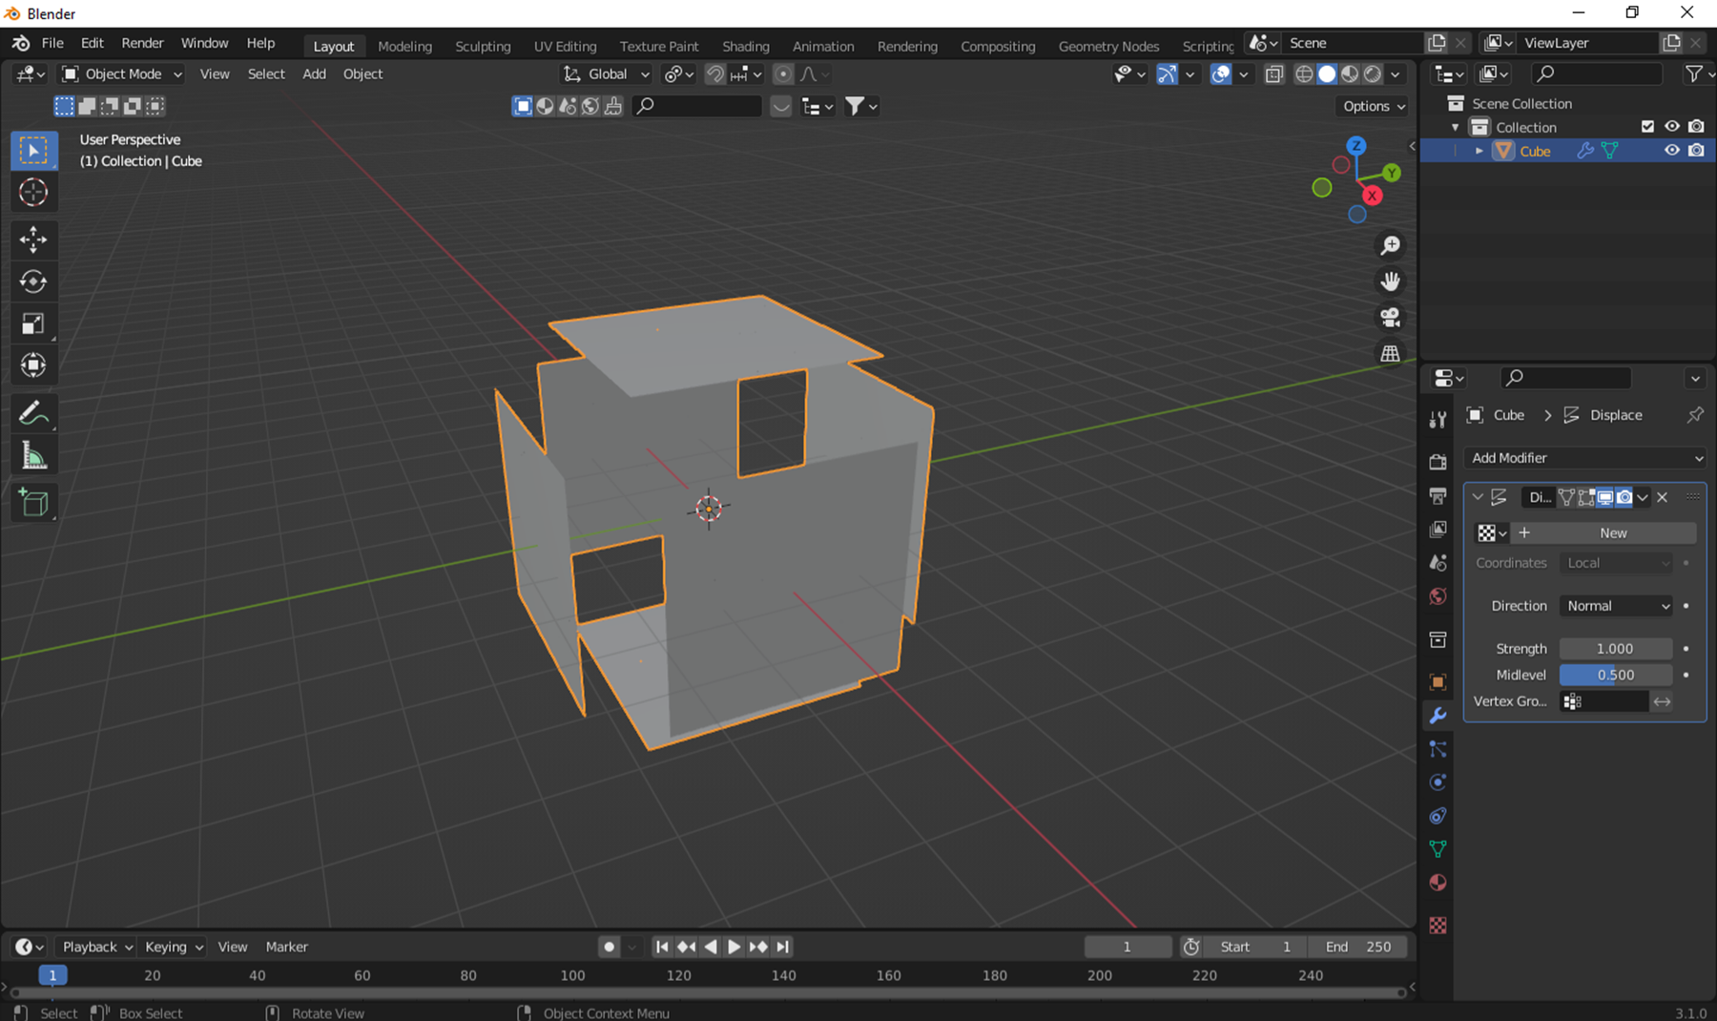Toggle proportional editing

pos(783,74)
